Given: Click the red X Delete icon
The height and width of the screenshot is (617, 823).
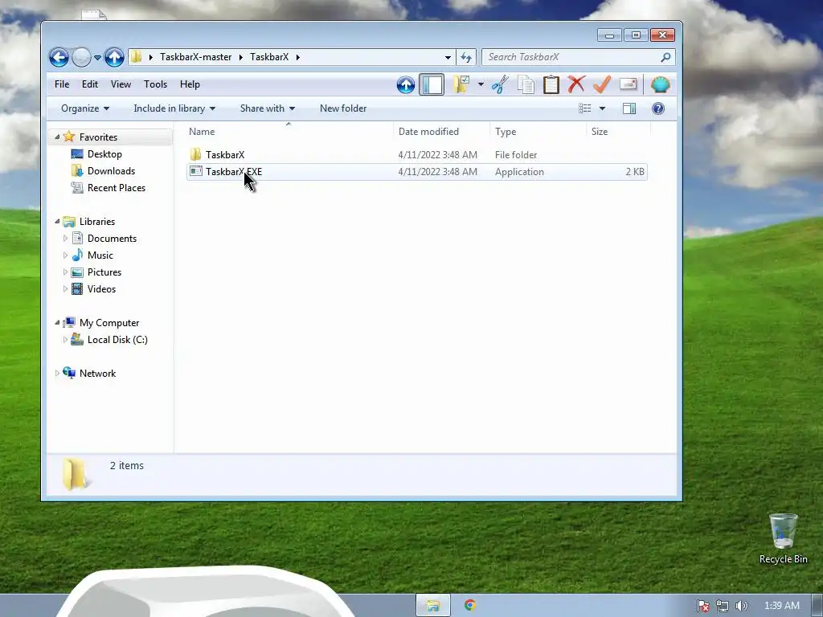Looking at the screenshot, I should (576, 84).
